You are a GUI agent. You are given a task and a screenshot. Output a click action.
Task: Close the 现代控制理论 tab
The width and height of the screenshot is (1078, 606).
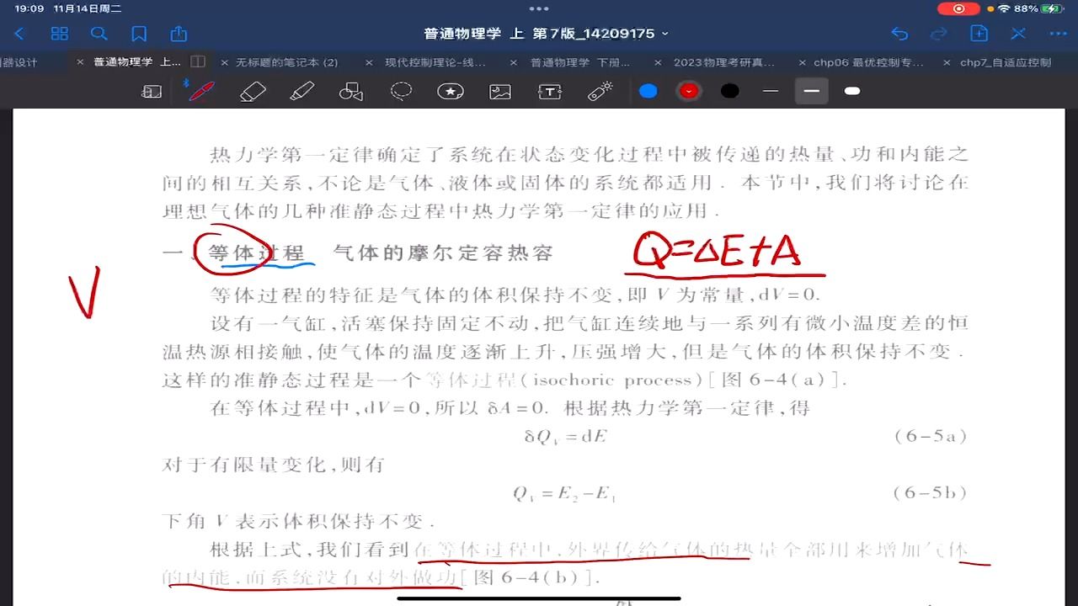click(x=369, y=62)
